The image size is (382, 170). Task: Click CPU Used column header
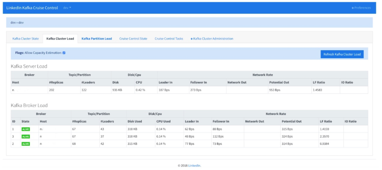point(163,121)
